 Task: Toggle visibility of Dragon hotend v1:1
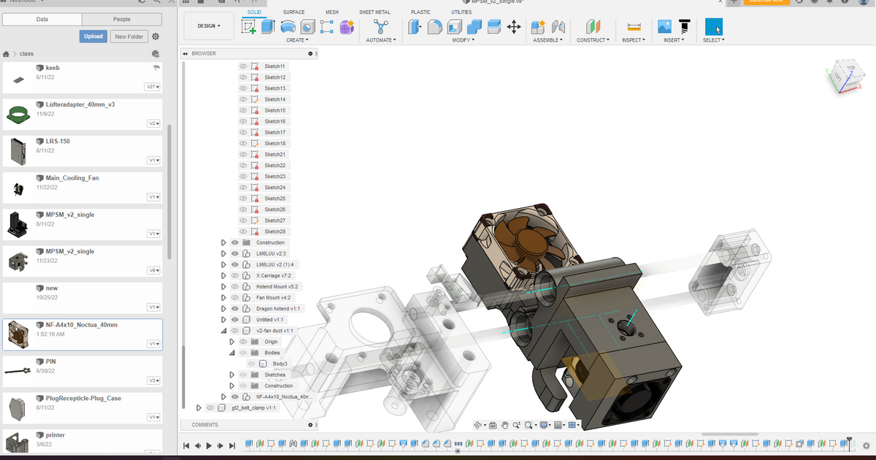tap(234, 308)
